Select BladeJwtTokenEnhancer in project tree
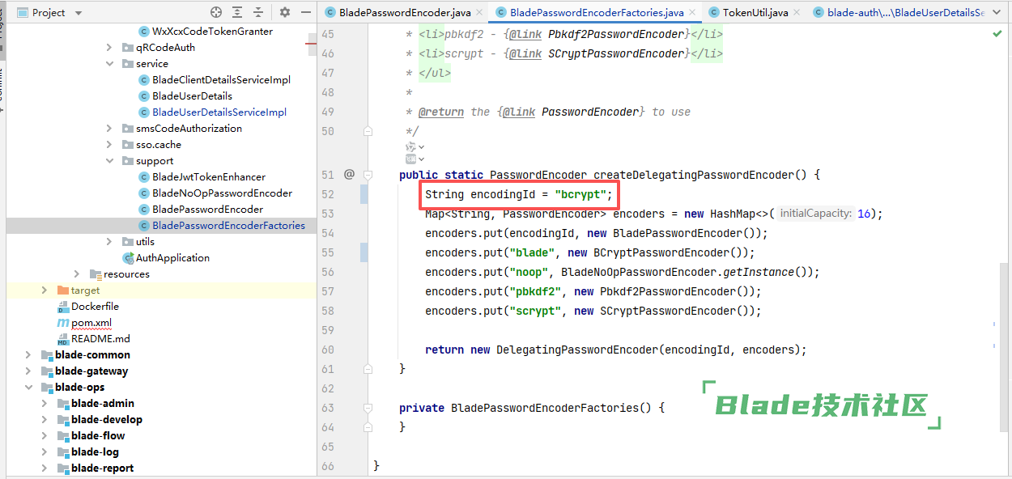The height and width of the screenshot is (479, 1012). click(x=208, y=177)
